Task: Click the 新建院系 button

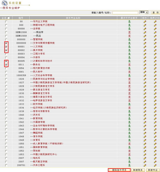Action: click(x=138, y=170)
